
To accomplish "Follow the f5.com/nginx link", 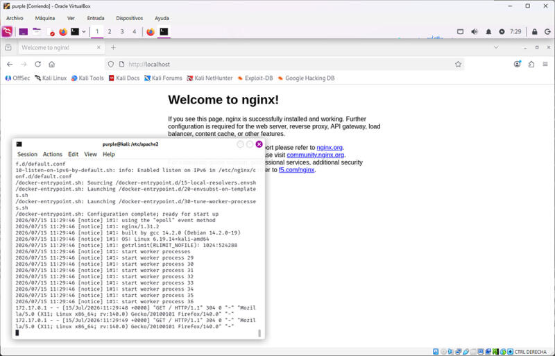I will pyautogui.click(x=297, y=170).
